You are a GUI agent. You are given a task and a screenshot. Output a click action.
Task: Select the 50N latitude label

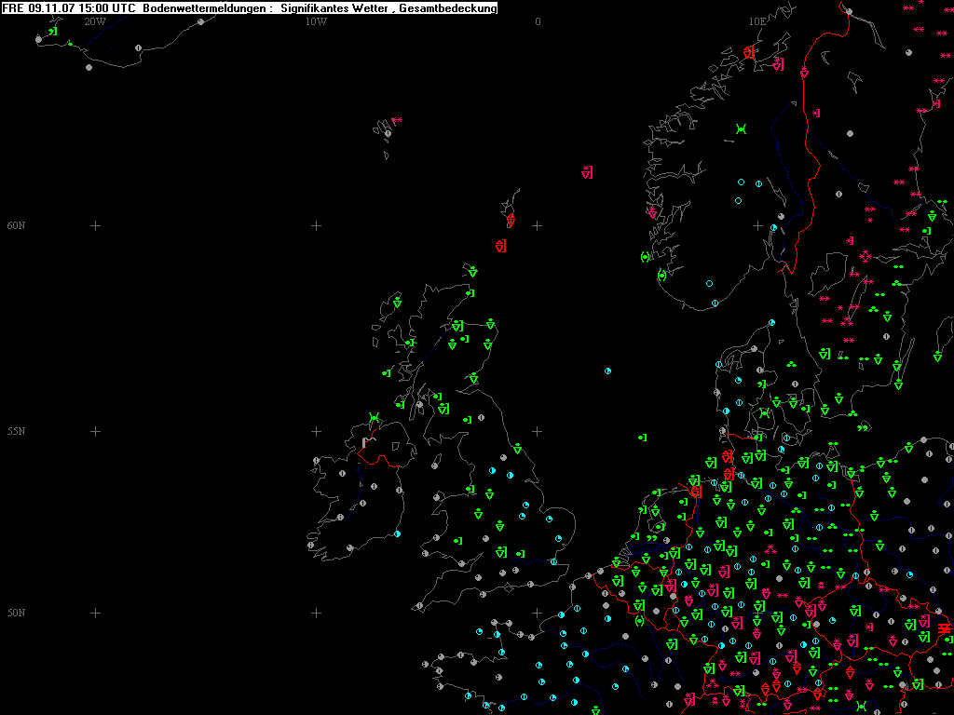tap(16, 613)
